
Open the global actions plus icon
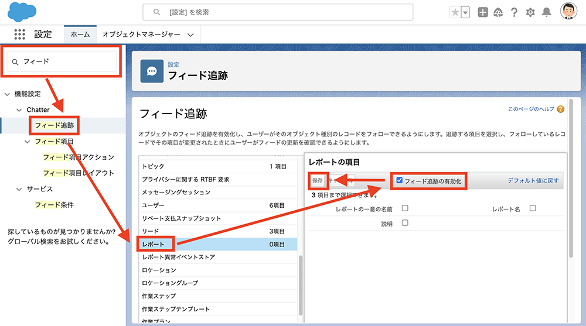pyautogui.click(x=482, y=12)
